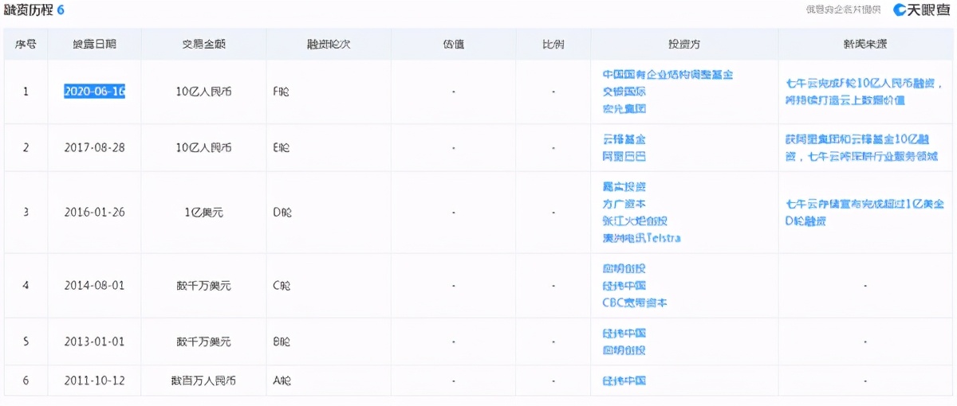957x406 pixels.
Task: Click the 1亿美元 amount cell
Action: [203, 213]
